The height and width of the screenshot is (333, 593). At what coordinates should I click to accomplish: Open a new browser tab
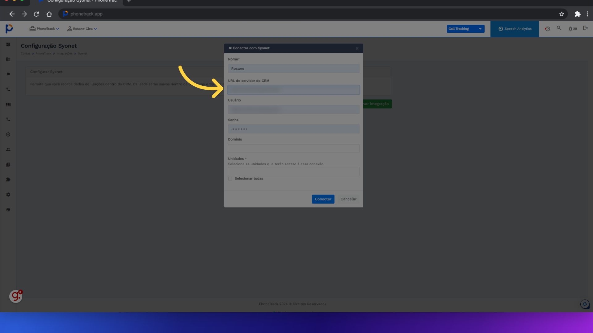pos(129,1)
